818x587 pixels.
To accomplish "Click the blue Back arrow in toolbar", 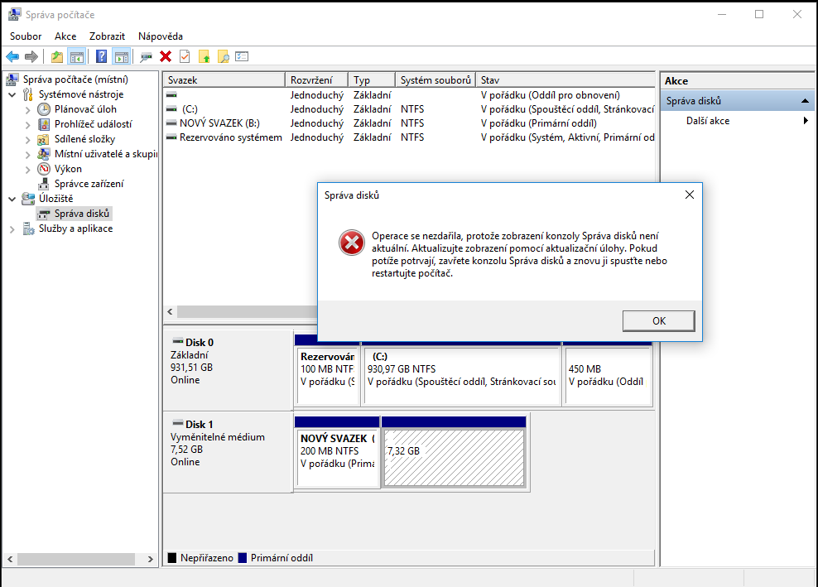I will click(x=12, y=56).
